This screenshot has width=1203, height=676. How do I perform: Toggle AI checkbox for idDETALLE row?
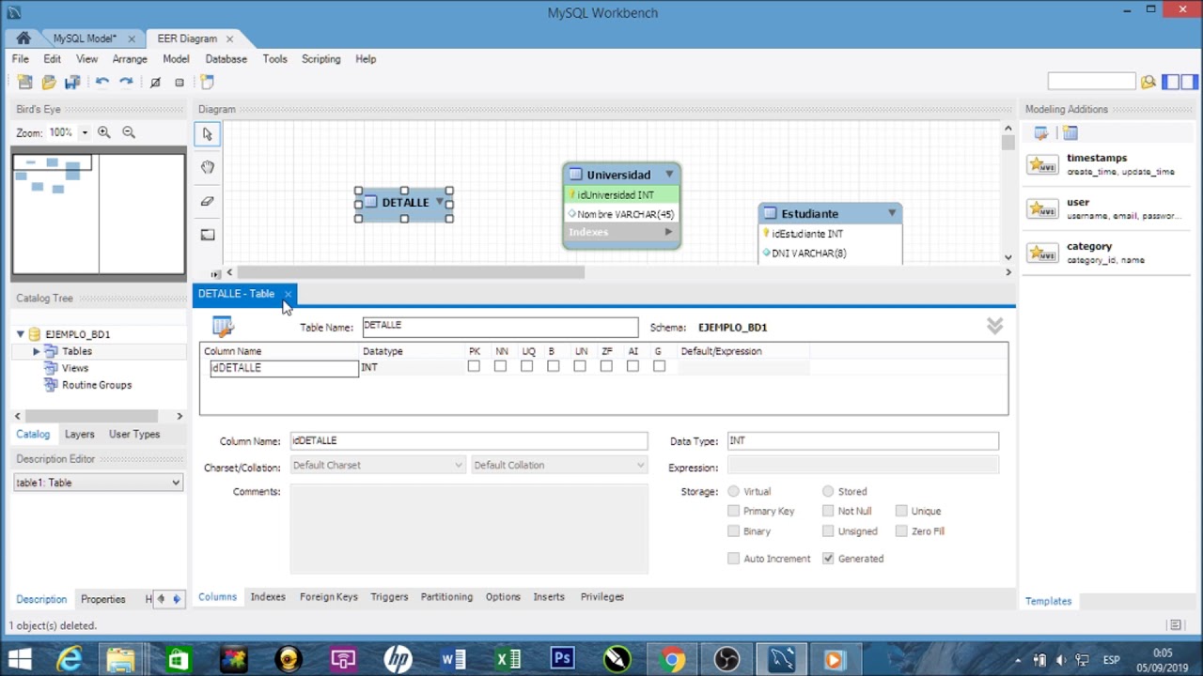[x=633, y=366]
